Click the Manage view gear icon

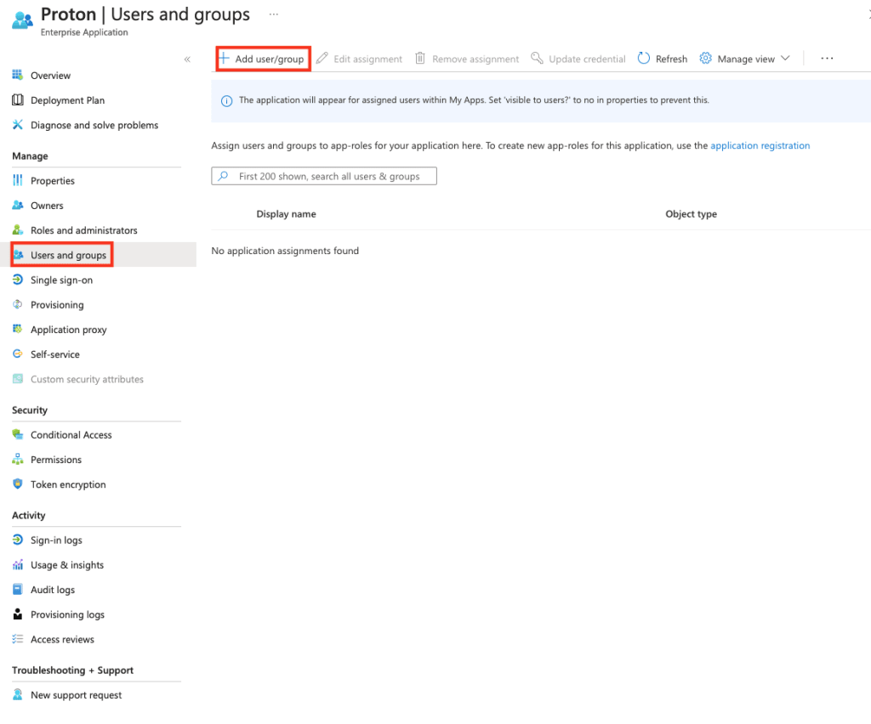705,59
